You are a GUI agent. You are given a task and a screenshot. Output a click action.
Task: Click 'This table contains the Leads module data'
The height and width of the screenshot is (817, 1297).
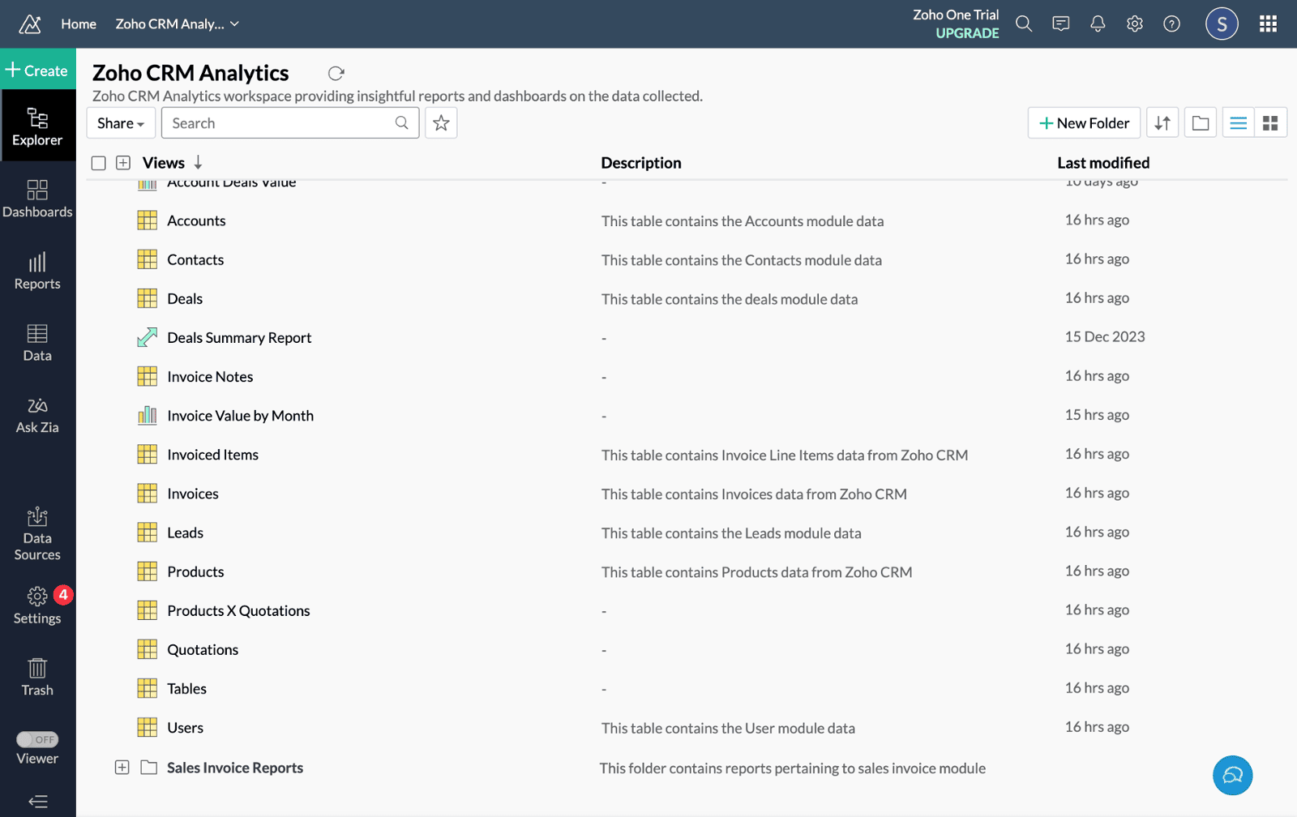tap(731, 533)
